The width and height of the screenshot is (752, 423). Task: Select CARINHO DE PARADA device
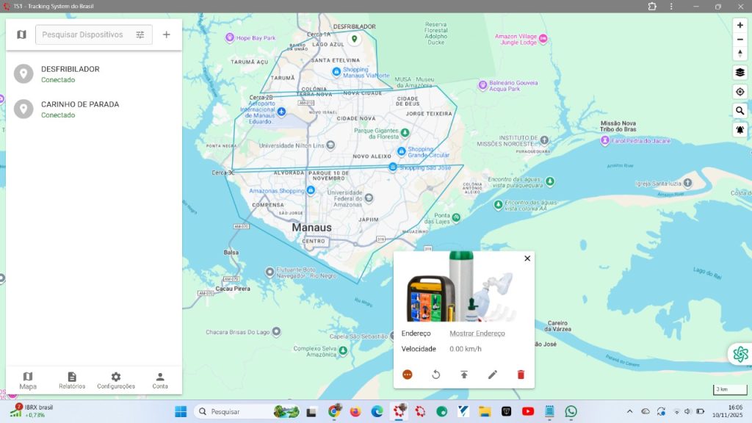point(79,109)
